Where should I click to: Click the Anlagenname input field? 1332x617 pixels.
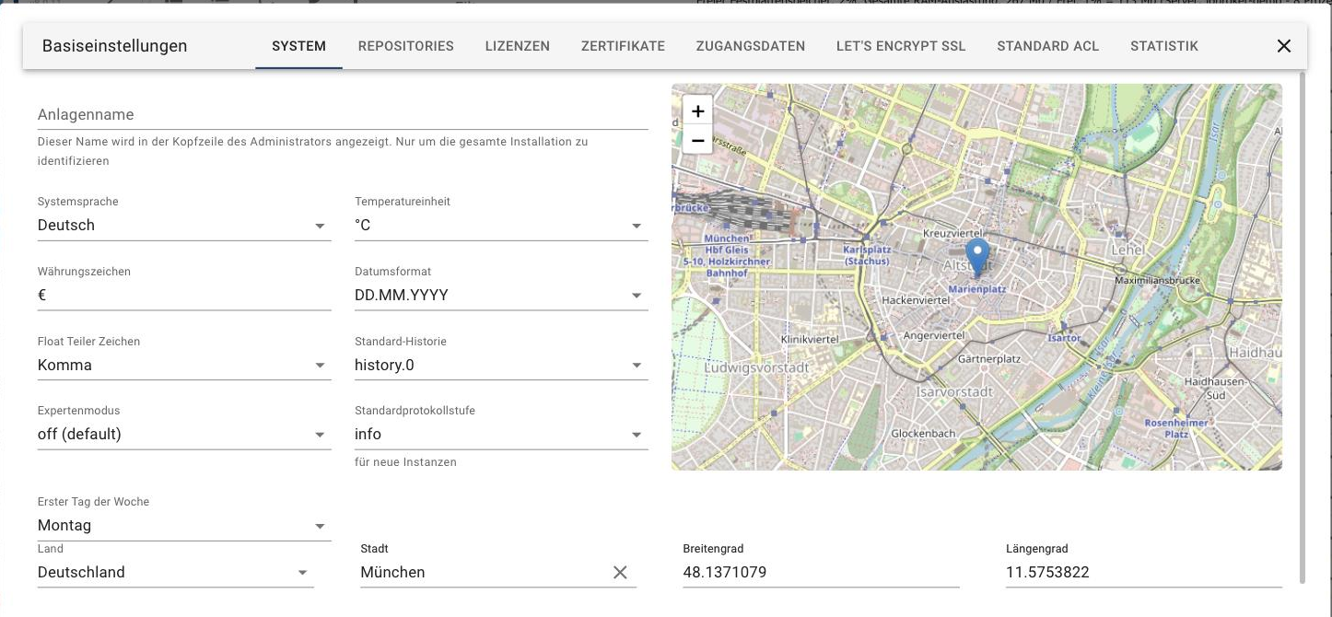(x=343, y=115)
